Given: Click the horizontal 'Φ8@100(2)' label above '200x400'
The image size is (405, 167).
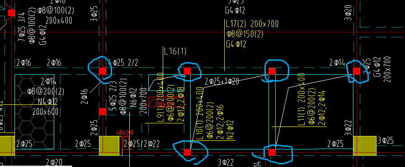Looking at the screenshot, I should (x=56, y=10).
